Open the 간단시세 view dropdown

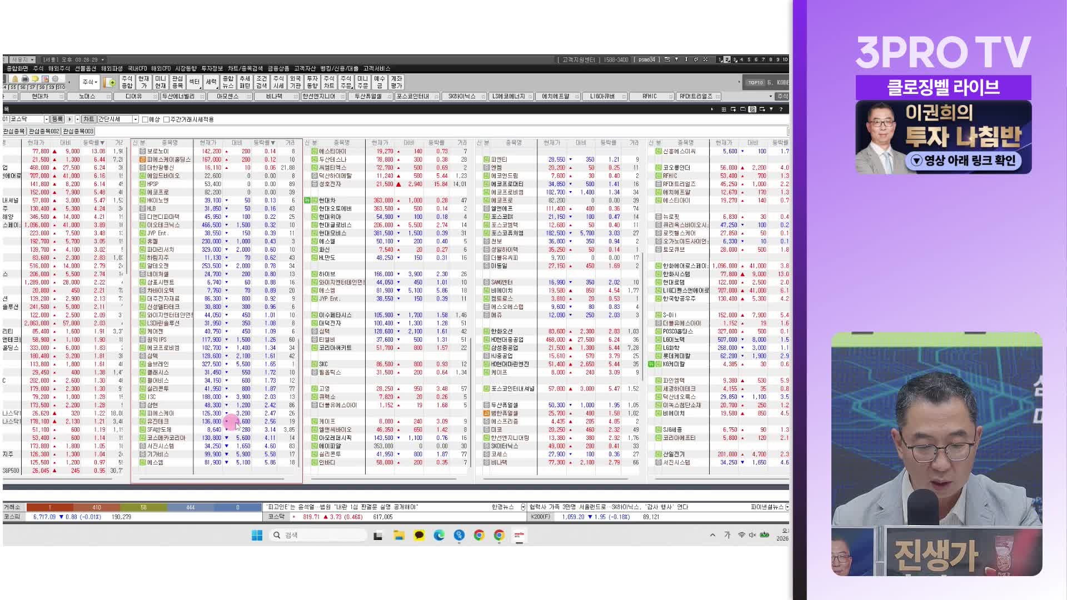[x=136, y=119]
